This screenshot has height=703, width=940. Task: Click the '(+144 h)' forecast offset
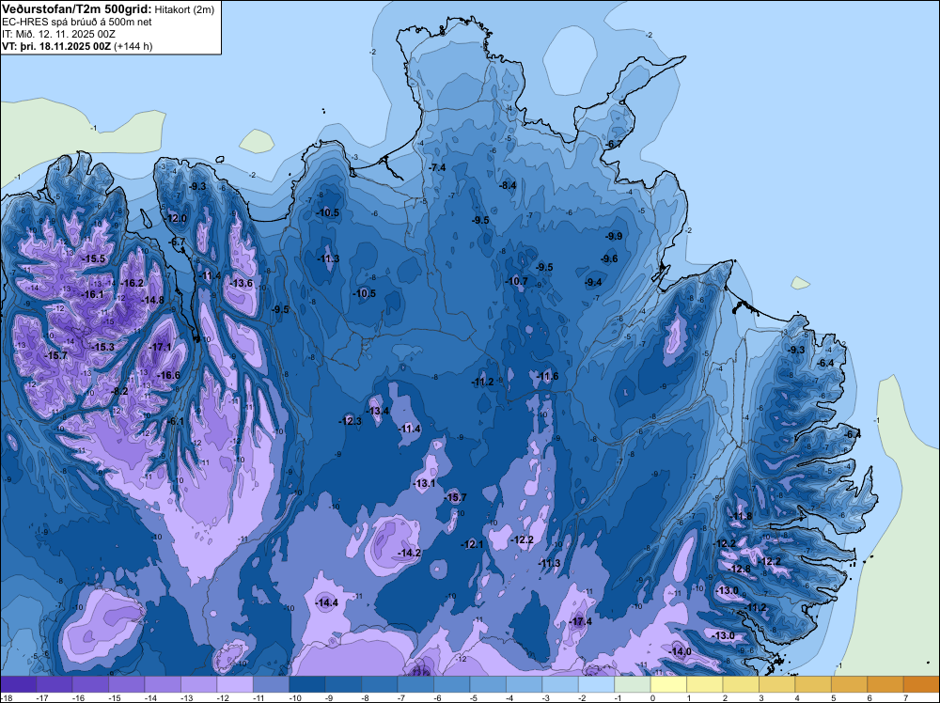pos(133,45)
